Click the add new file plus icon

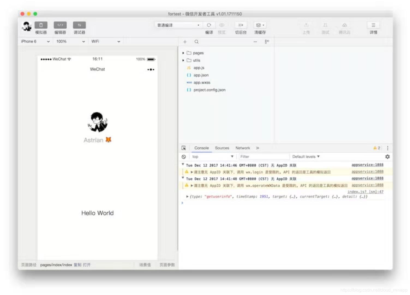pos(185,42)
